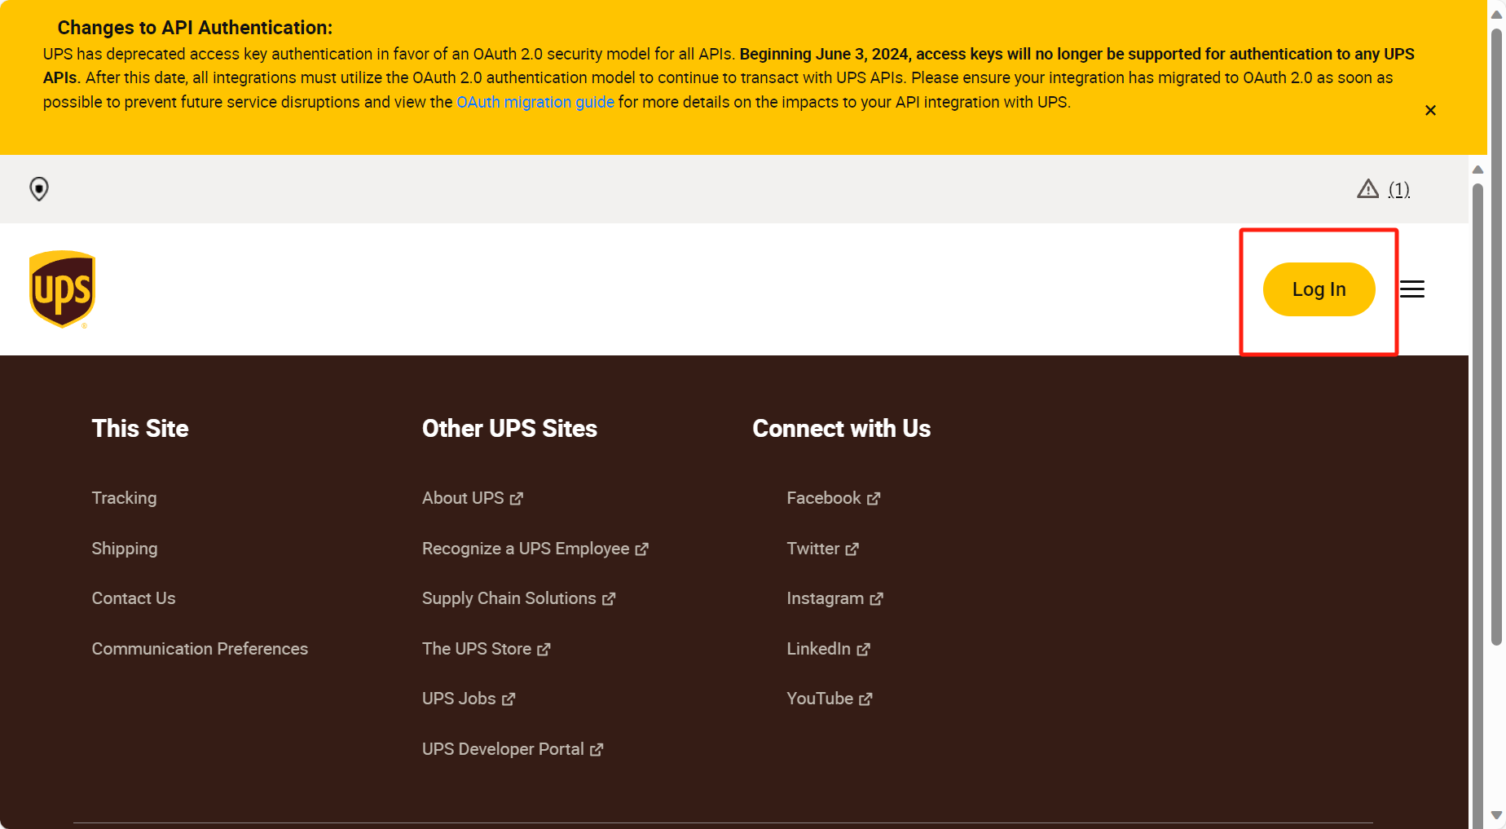Open the hamburger navigation menu
1506x829 pixels.
(x=1412, y=289)
